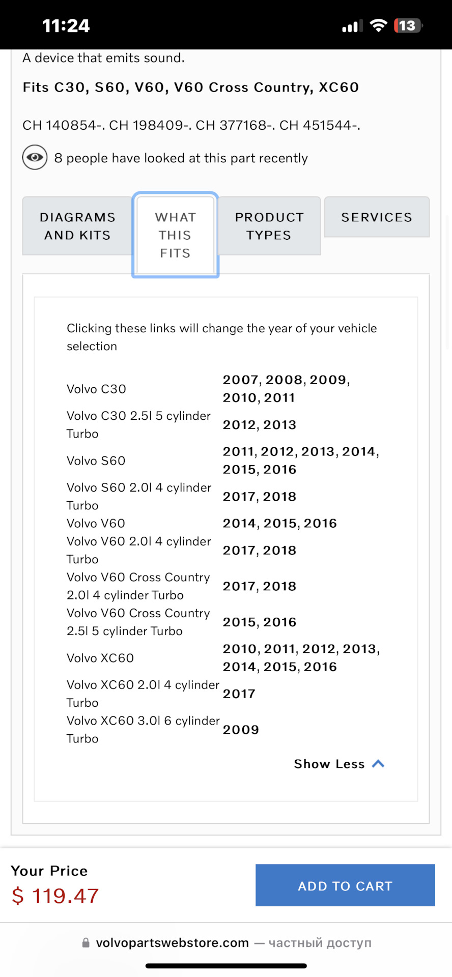Screen dimensions: 452x977
Task: Tap the cellular signal bars icon
Action: click(x=352, y=26)
